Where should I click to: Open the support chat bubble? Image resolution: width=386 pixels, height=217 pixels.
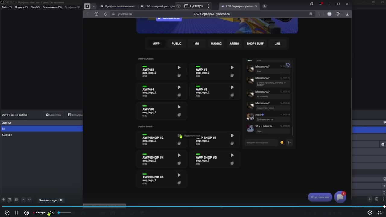(x=340, y=197)
